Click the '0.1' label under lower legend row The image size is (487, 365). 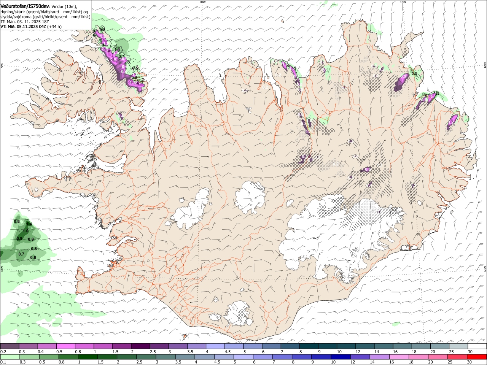click(3, 362)
